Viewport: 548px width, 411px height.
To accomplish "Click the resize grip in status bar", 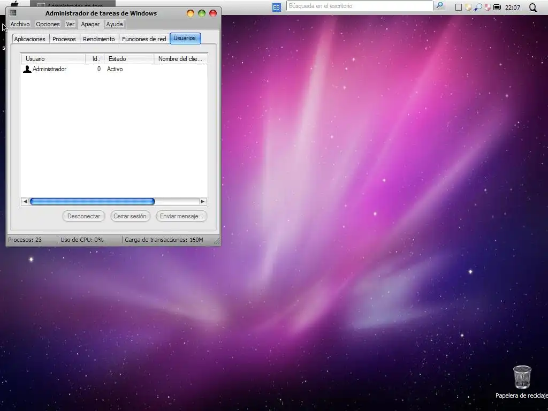I will [217, 240].
